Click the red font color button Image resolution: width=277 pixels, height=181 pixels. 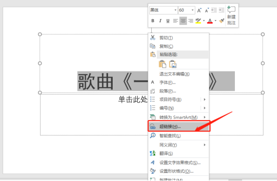[x=210, y=21]
